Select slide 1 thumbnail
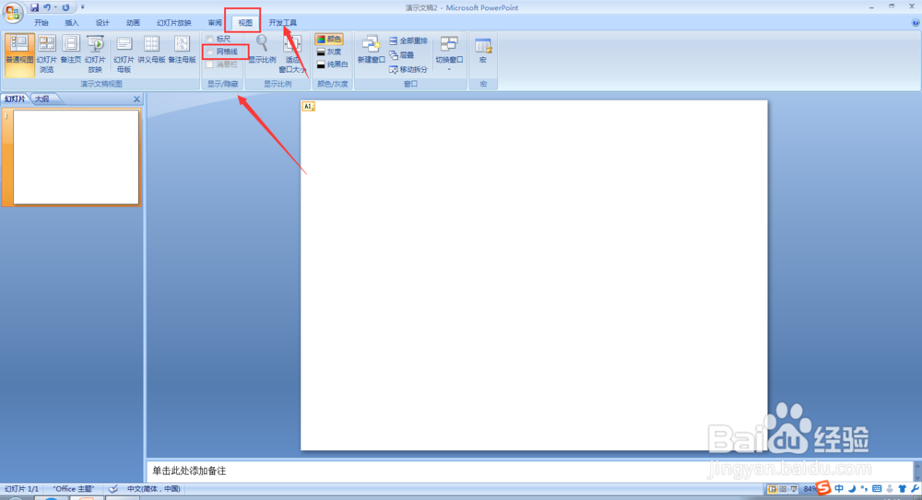The image size is (922, 500). click(76, 157)
